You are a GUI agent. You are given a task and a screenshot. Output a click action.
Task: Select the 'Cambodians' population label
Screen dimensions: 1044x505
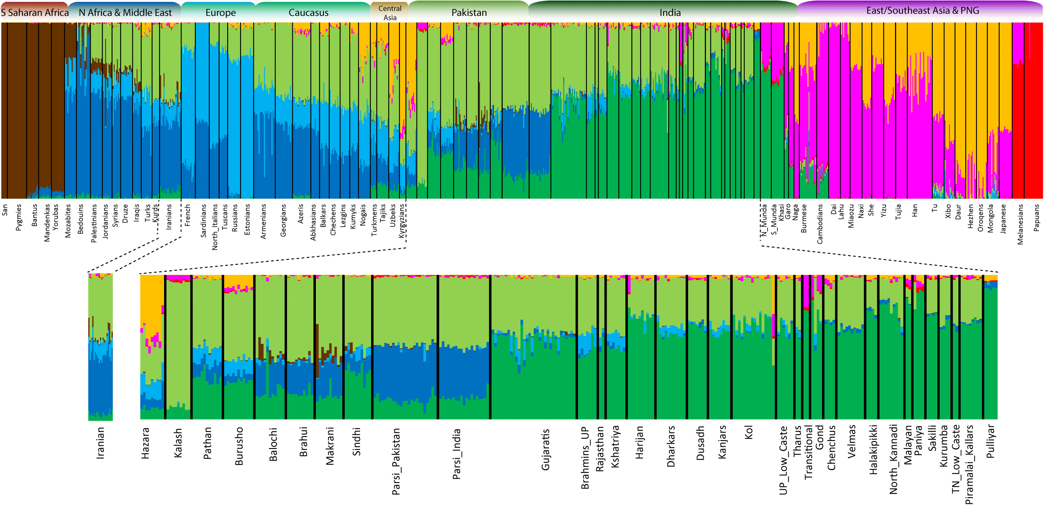pos(819,224)
